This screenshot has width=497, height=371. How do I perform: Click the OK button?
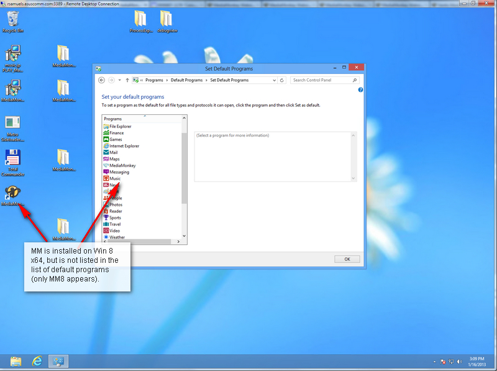(347, 259)
